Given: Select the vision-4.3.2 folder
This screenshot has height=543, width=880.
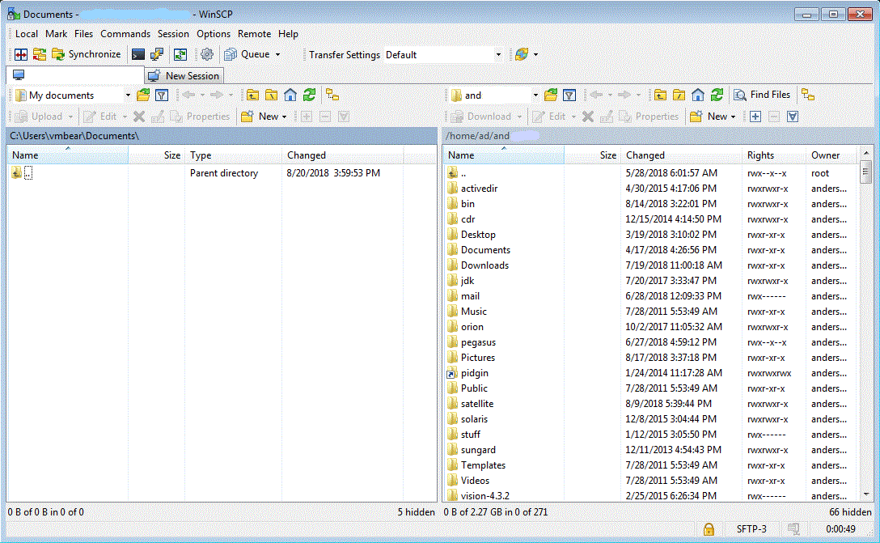Looking at the screenshot, I should [485, 496].
